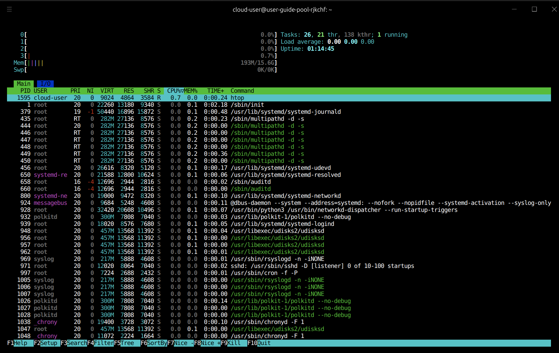Image resolution: width=559 pixels, height=353 pixels.
Task: Switch to the I/O tab
Action: (x=45, y=83)
